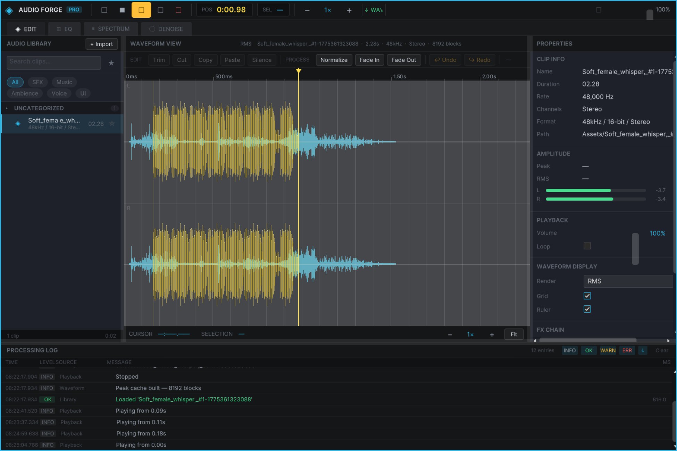Toggle ERR log filter
Screen dimensions: 677x451
click(x=627, y=350)
